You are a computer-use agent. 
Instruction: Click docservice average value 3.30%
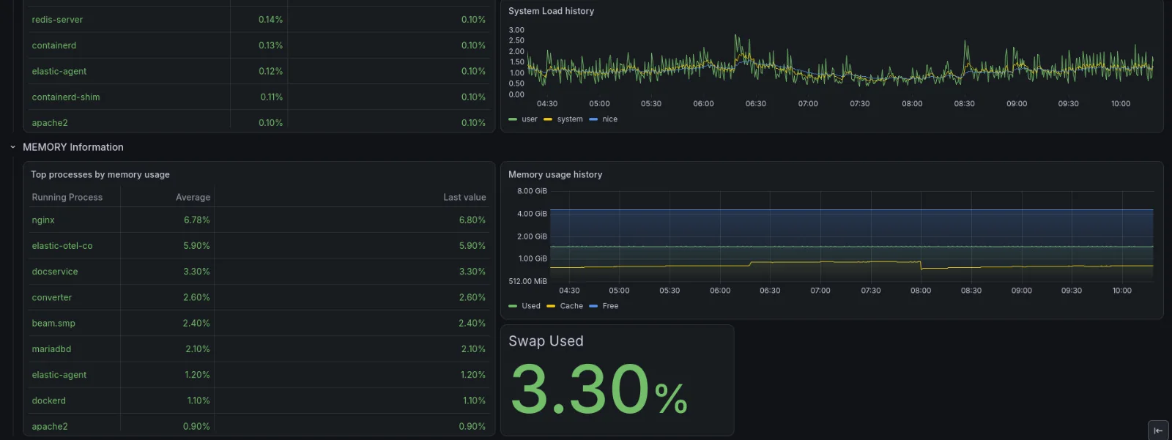(x=196, y=272)
